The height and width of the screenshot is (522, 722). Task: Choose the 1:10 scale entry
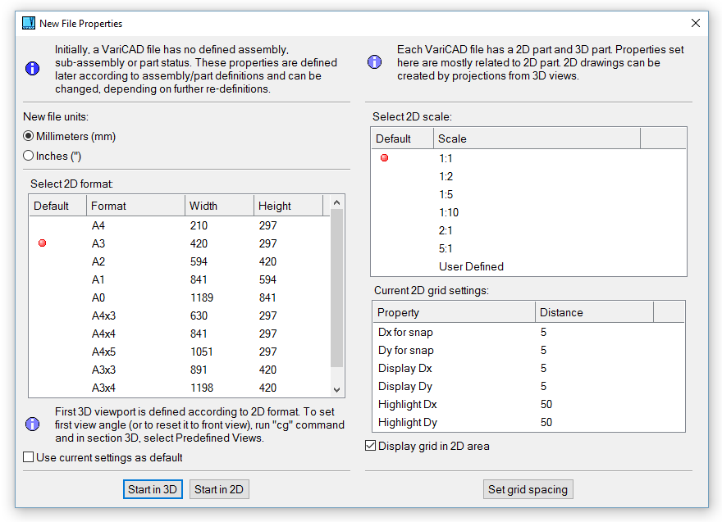(449, 212)
